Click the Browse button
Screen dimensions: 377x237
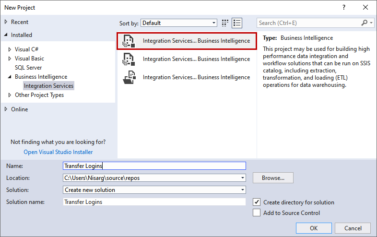click(x=273, y=178)
